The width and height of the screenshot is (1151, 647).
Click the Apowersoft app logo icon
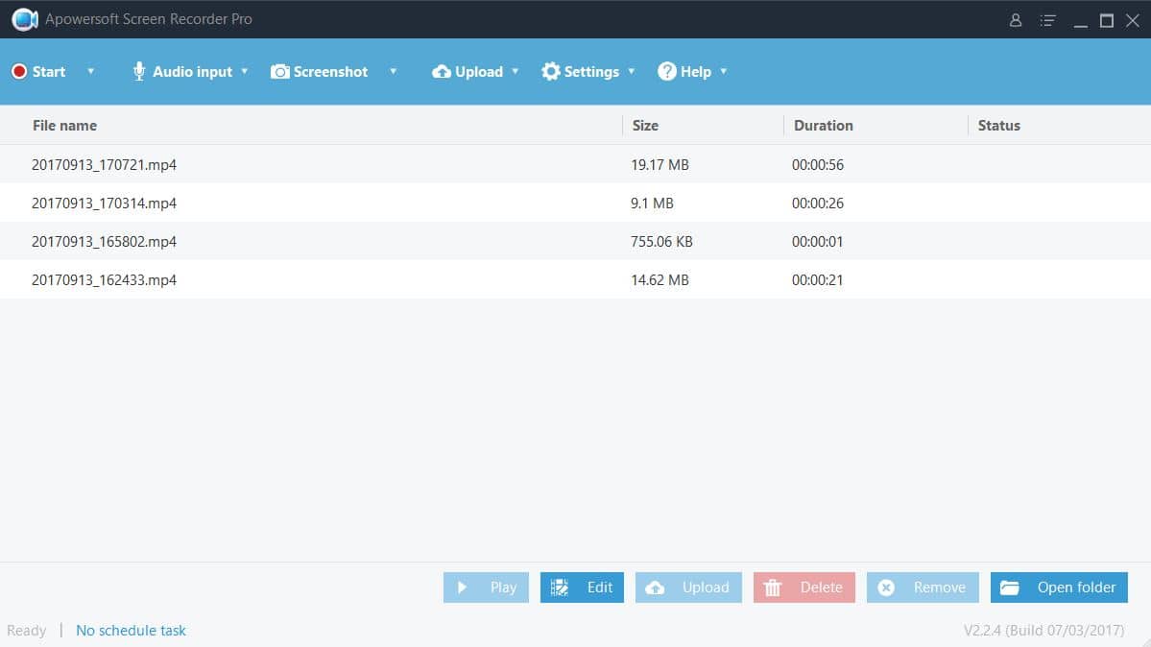coord(24,19)
